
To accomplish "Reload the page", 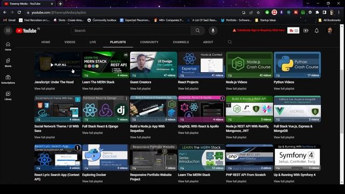I will [x=19, y=12].
